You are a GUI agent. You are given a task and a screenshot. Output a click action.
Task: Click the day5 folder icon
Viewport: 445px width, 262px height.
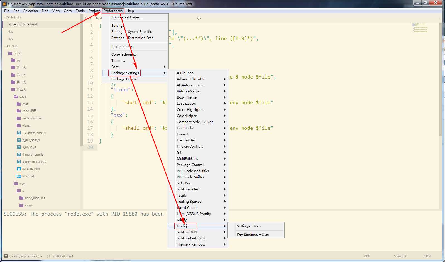(16, 97)
